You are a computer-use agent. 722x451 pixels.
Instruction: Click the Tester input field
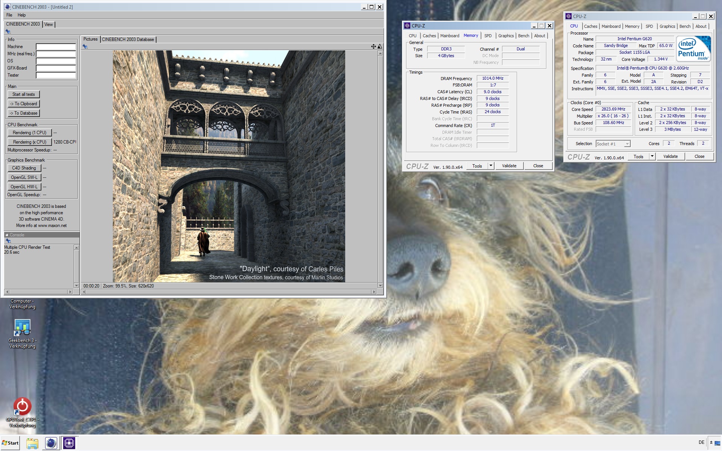pos(56,75)
